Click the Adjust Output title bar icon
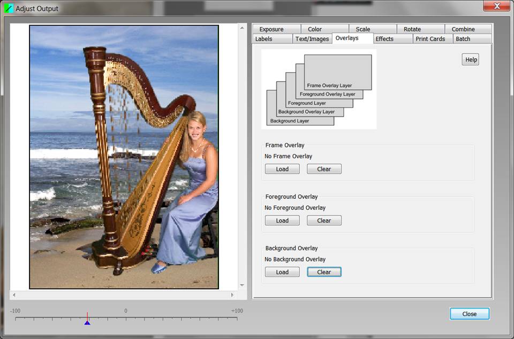This screenshot has height=339, width=514. [x=9, y=8]
